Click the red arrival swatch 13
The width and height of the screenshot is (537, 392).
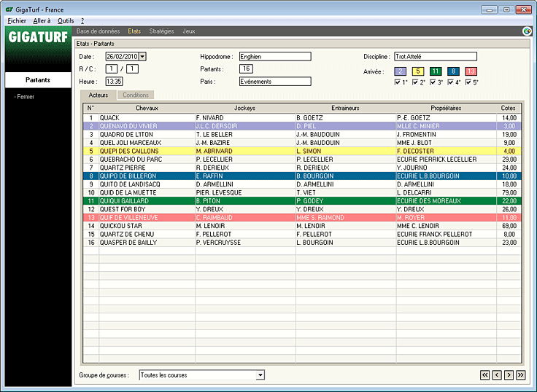click(x=471, y=71)
